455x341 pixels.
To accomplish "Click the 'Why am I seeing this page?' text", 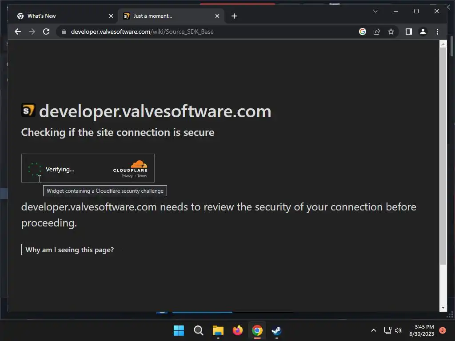I will pos(70,250).
